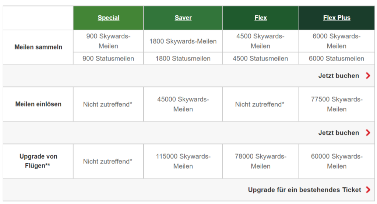This screenshot has width=377, height=204.
Task: Click the 60000 Skywards-Meilen upgrade cell
Action: point(337,161)
